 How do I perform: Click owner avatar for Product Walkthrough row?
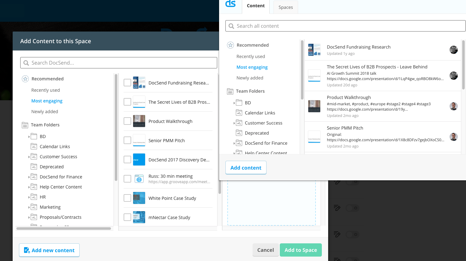(454, 106)
